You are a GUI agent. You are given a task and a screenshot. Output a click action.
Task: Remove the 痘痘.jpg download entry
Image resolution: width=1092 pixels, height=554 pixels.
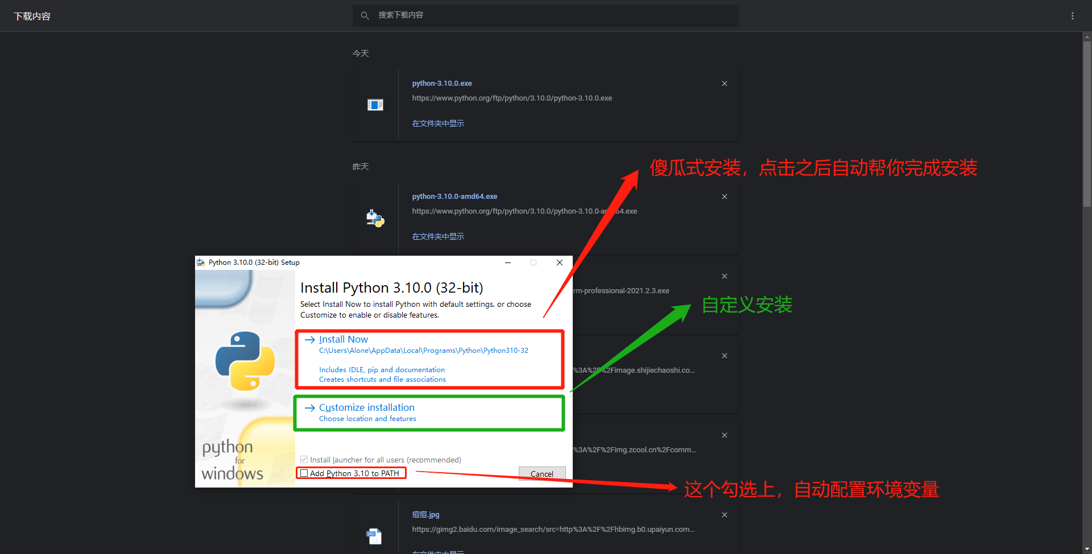pos(724,515)
